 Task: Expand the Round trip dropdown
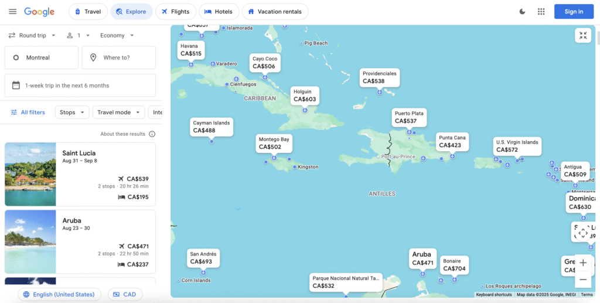click(x=32, y=36)
